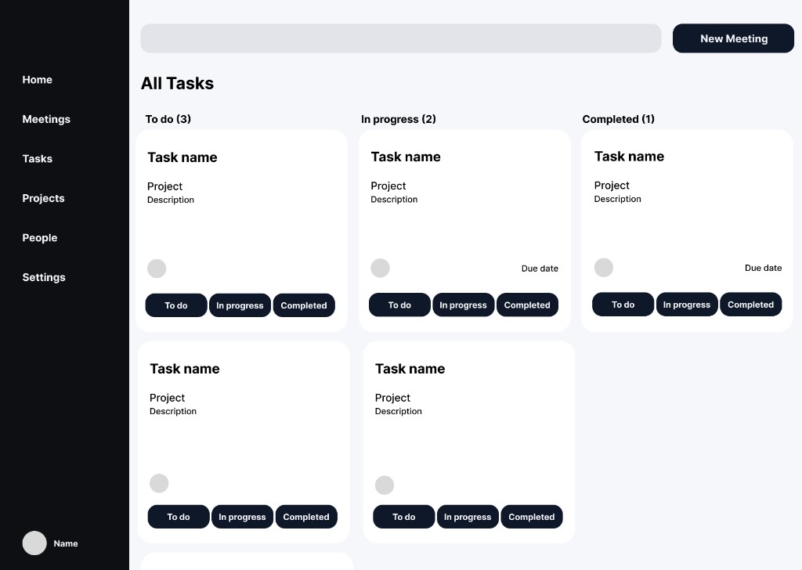Click Project on first To do card
Screen dimensions: 802x570
coord(164,186)
